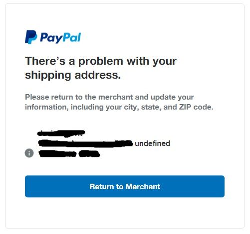This screenshot has width=250, height=234.
Task: Click the gray info icon beside address
Action: coord(29,153)
